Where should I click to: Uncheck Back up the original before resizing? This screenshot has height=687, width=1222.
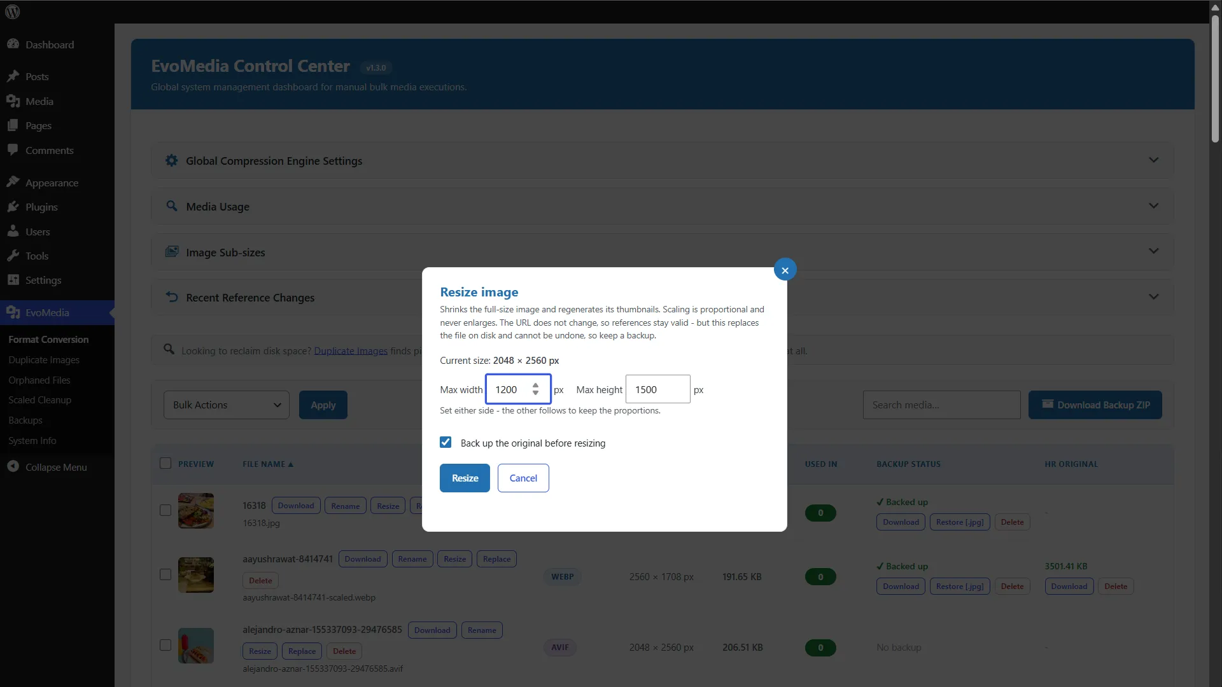(446, 443)
